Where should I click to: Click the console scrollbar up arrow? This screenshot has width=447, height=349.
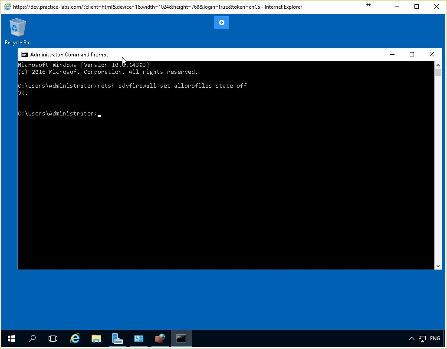438,64
